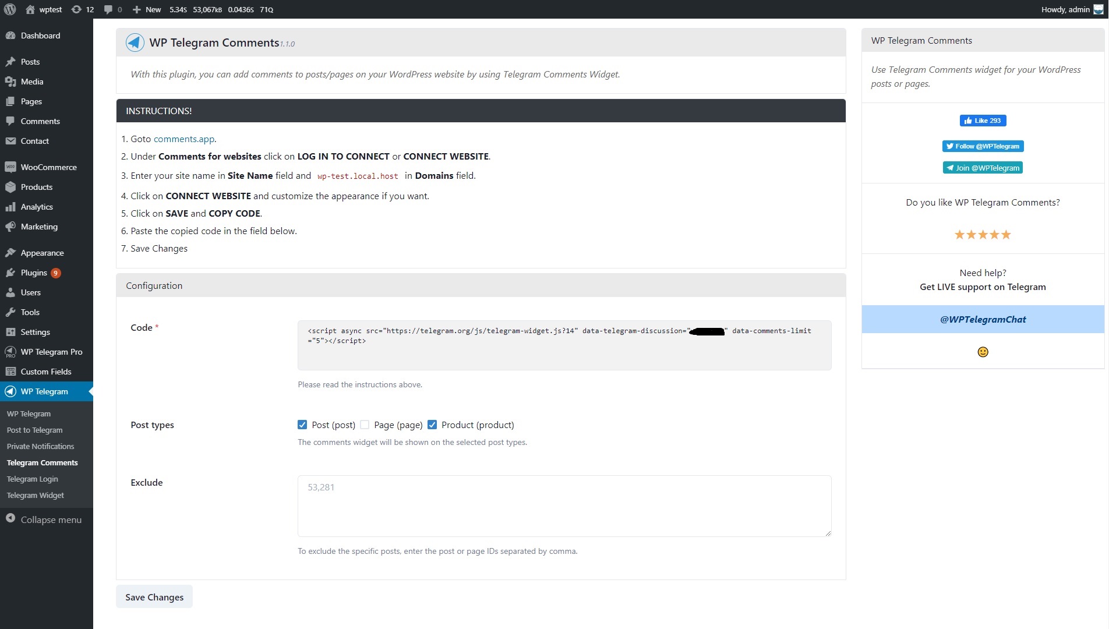This screenshot has width=1109, height=629.
Task: Click the wp-test.local.host domain code
Action: (358, 176)
